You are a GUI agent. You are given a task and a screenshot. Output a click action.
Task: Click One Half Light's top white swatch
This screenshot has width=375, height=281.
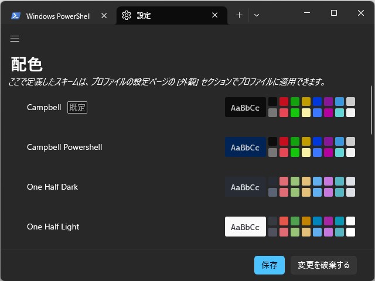(350, 221)
